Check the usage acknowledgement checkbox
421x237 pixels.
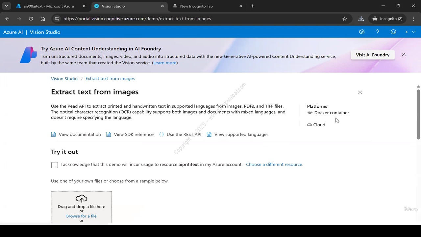pyautogui.click(x=55, y=165)
